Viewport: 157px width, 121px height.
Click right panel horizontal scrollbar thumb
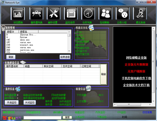pyautogui.click(x=129, y=104)
